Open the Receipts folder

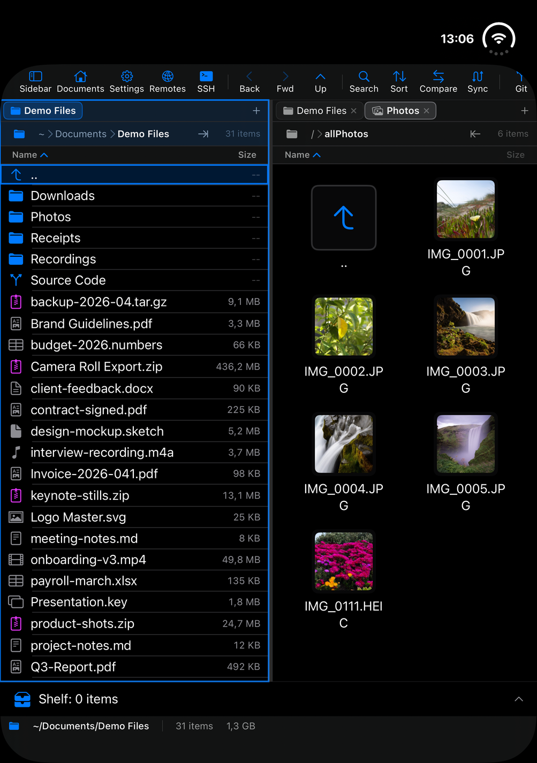pyautogui.click(x=134, y=238)
